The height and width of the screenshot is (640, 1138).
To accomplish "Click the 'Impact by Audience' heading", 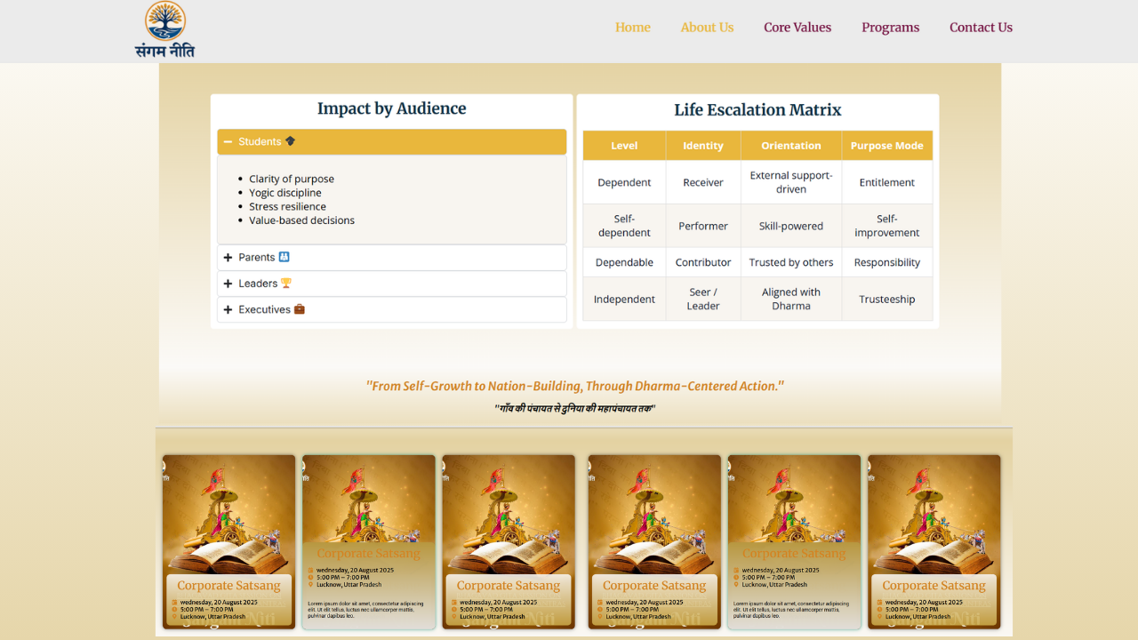I will (392, 108).
